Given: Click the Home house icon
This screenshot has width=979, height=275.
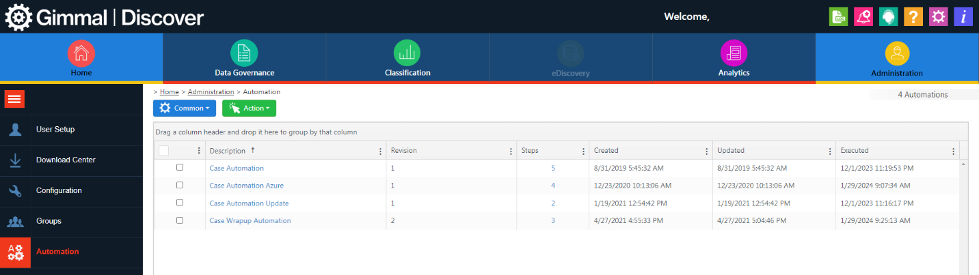Looking at the screenshot, I should coord(81,53).
